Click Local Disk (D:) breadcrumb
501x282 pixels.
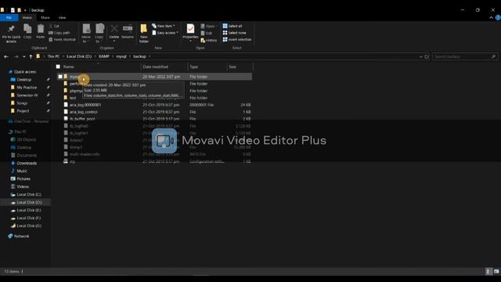coord(79,56)
